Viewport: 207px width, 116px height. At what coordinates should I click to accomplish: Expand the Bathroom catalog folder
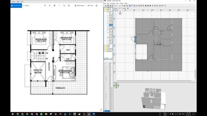tap(104, 8)
